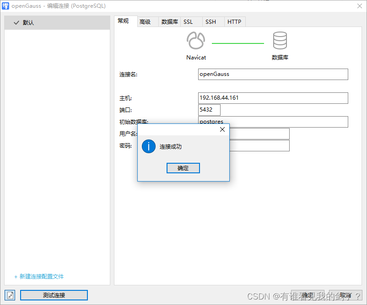367x305 pixels.
Task: Open the 数据库 tab
Action: tap(169, 21)
